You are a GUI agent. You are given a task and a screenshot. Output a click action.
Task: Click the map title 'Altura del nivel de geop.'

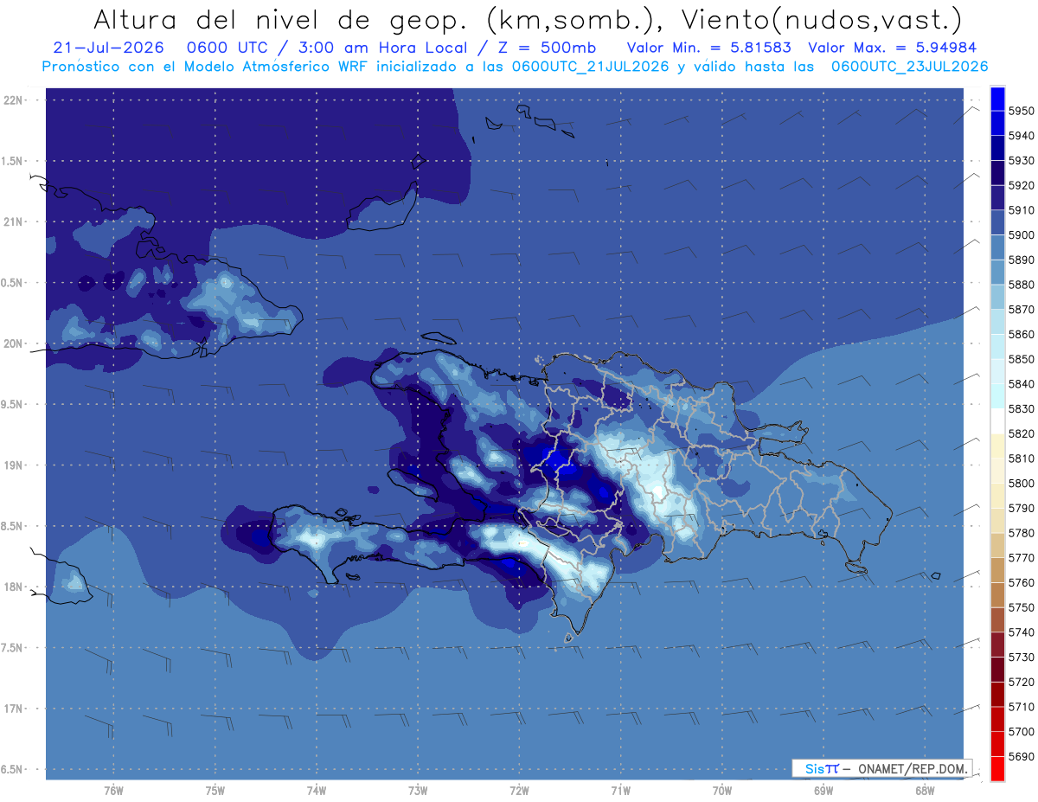tap(280, 20)
